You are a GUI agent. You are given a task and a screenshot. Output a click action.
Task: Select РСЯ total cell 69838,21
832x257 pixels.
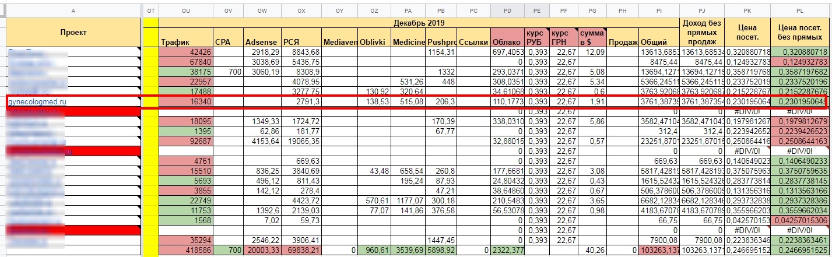pos(301,251)
